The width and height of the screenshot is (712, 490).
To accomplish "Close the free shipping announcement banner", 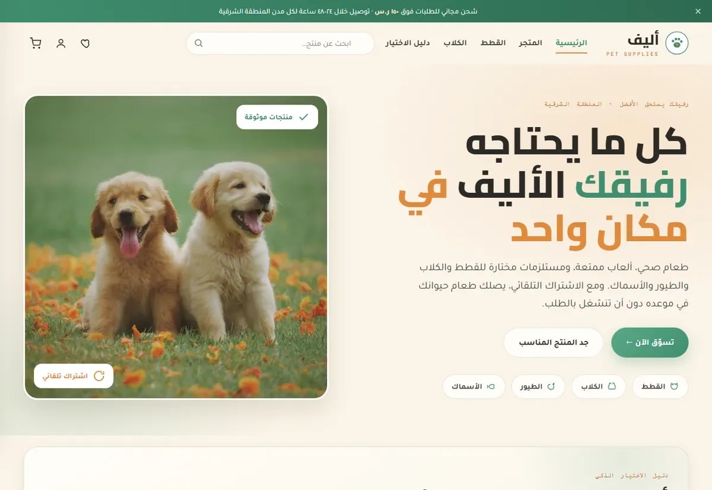I will point(698,11).
